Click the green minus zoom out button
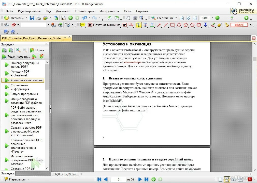Image resolution: width=257 pixels, height=183 pixels. click(217, 18)
